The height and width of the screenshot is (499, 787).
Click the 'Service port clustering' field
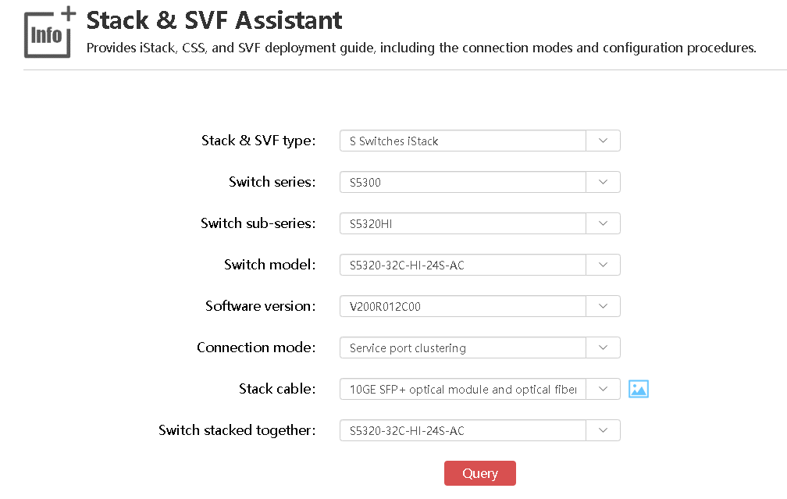(x=463, y=348)
